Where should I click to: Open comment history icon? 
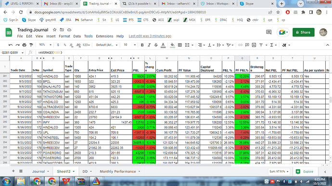click(268, 32)
